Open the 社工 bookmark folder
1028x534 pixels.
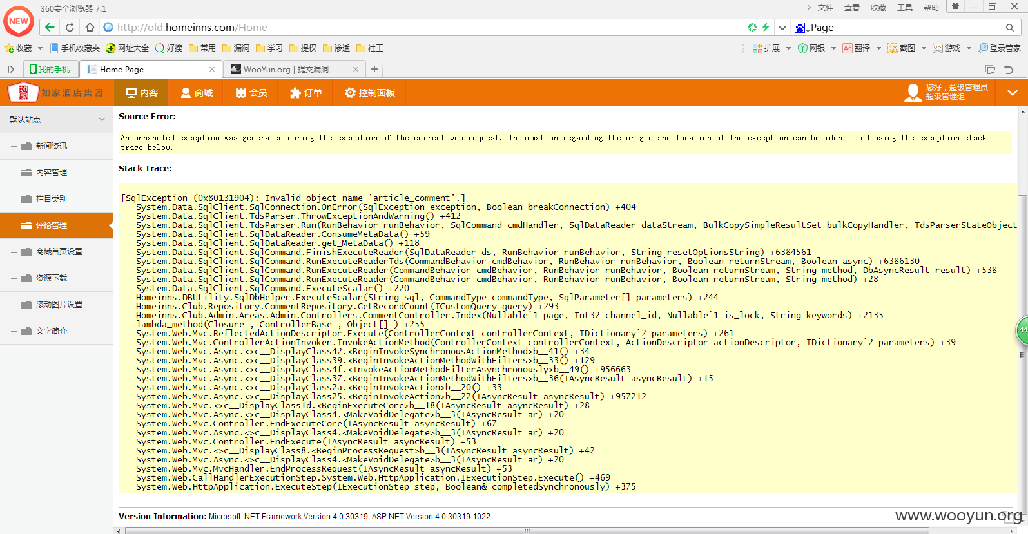point(370,48)
